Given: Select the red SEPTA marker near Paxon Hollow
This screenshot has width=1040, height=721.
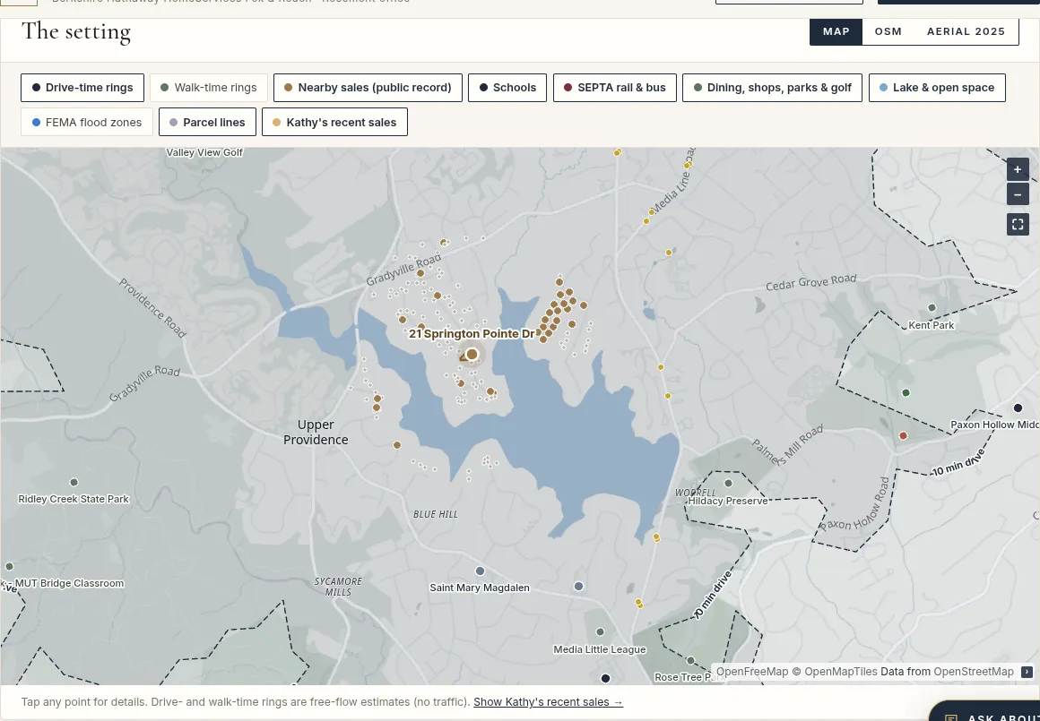Looking at the screenshot, I should 903,436.
